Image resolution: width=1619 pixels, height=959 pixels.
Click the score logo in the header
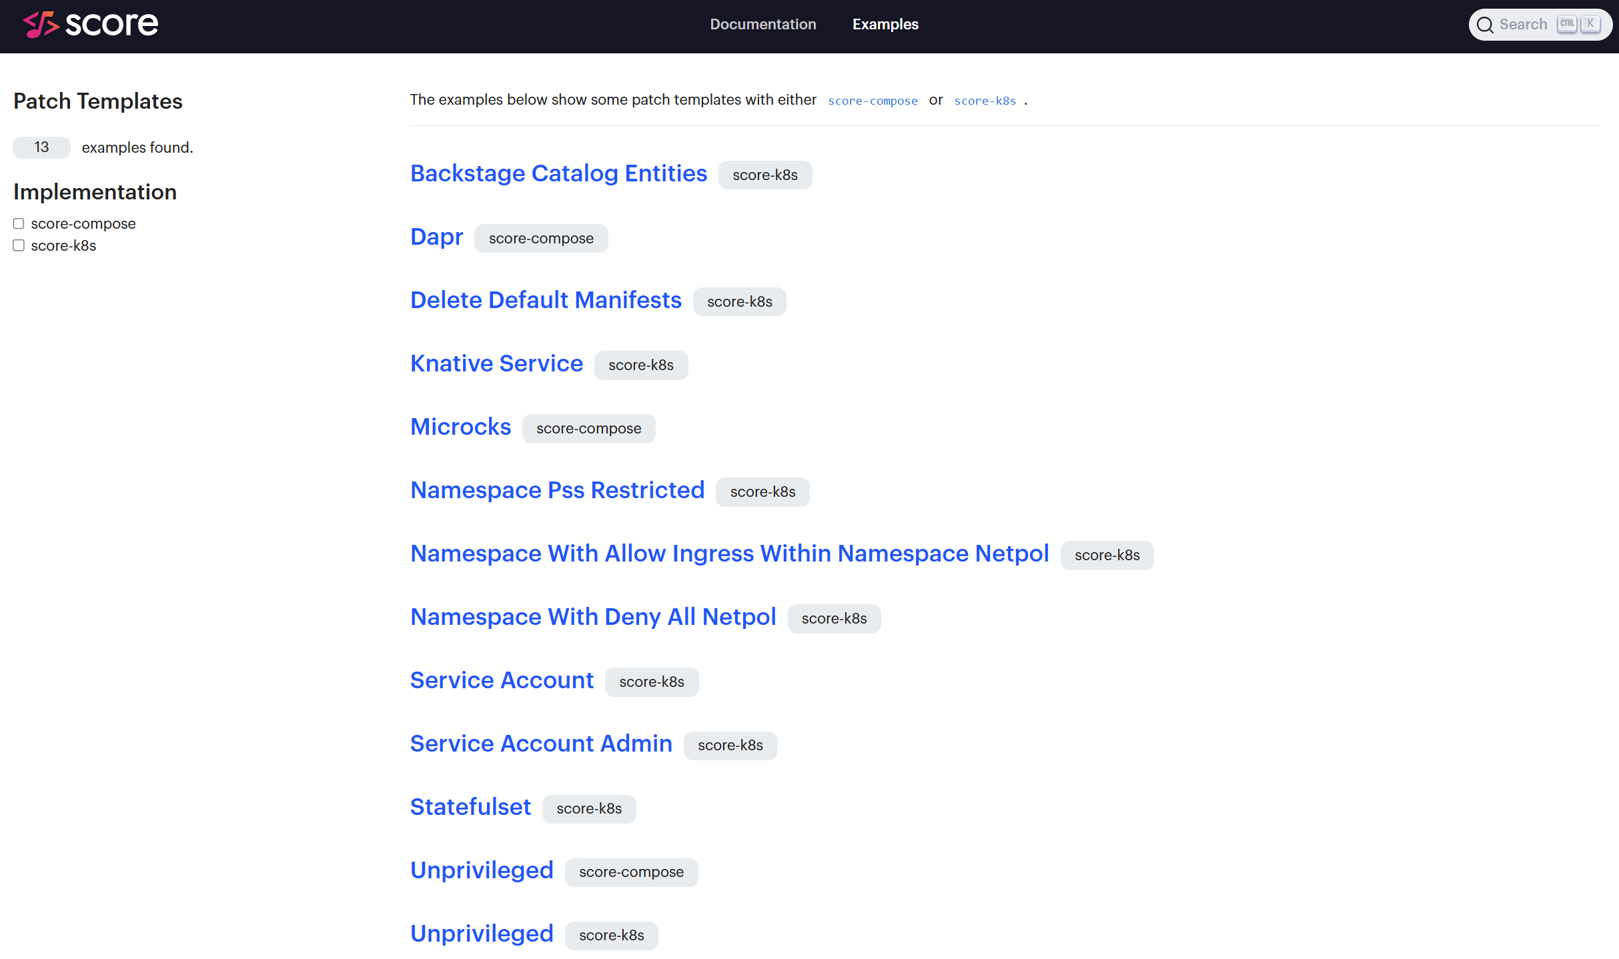[x=90, y=25]
